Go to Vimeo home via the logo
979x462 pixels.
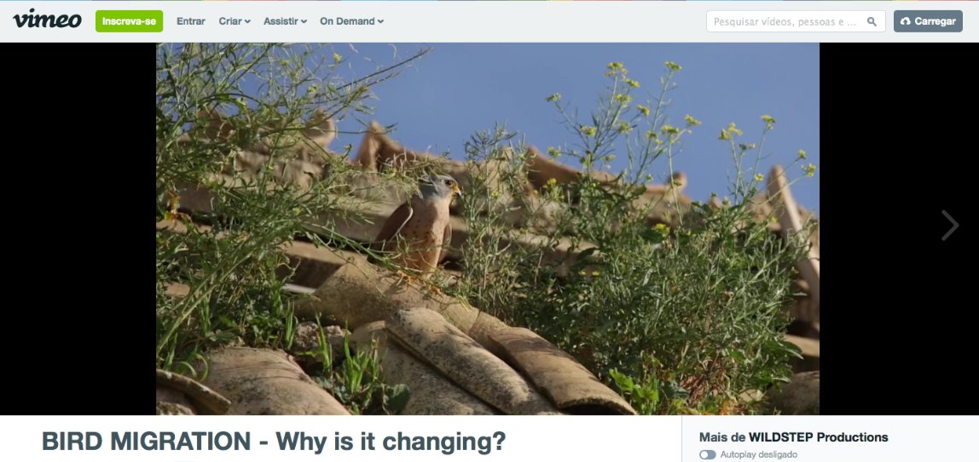48,20
